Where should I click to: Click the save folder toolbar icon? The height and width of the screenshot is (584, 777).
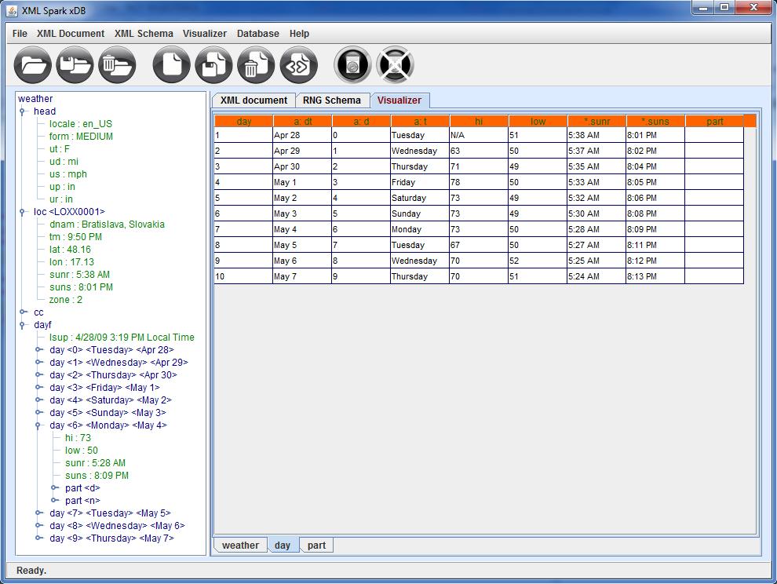click(x=75, y=65)
